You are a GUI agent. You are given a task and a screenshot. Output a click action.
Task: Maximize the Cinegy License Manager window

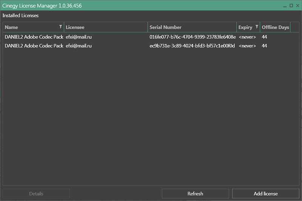tap(291, 6)
